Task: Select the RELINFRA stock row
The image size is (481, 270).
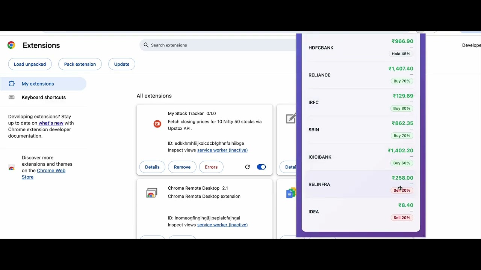Action: tap(361, 184)
